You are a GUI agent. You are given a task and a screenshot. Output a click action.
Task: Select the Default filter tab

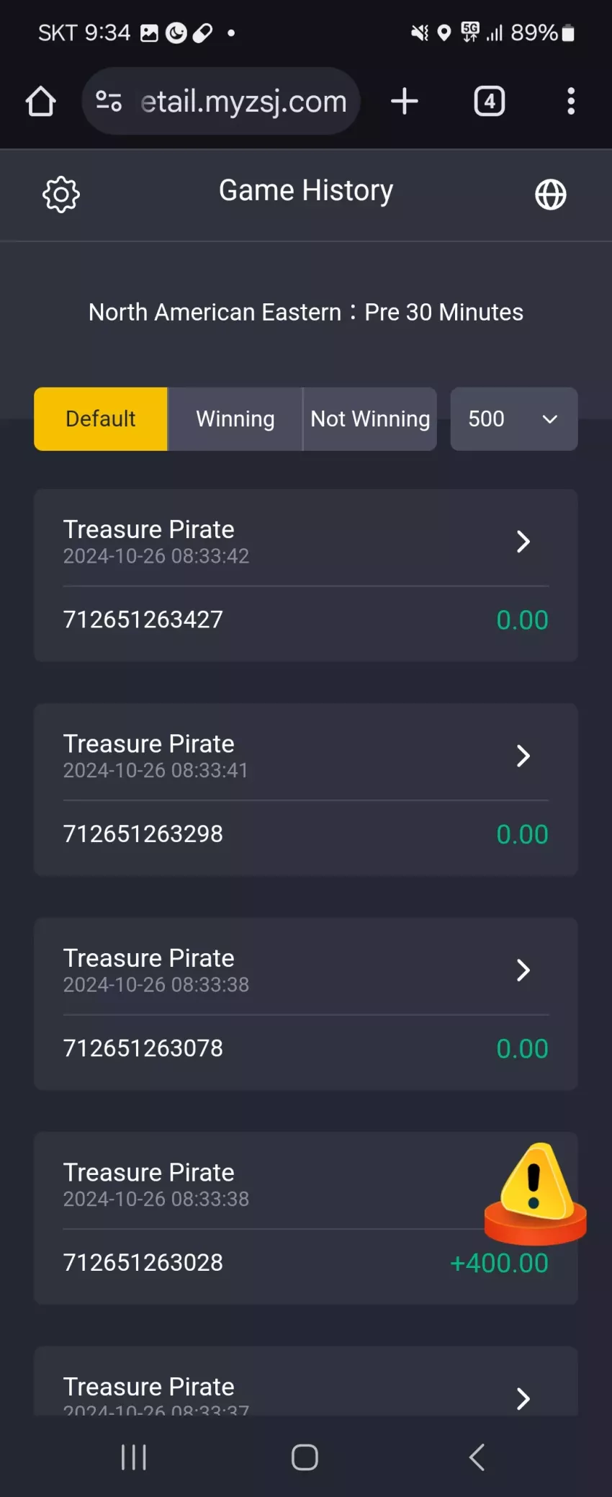[101, 419]
